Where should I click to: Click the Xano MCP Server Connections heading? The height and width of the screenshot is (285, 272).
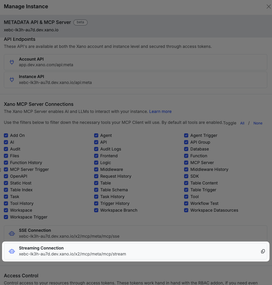tap(38, 104)
